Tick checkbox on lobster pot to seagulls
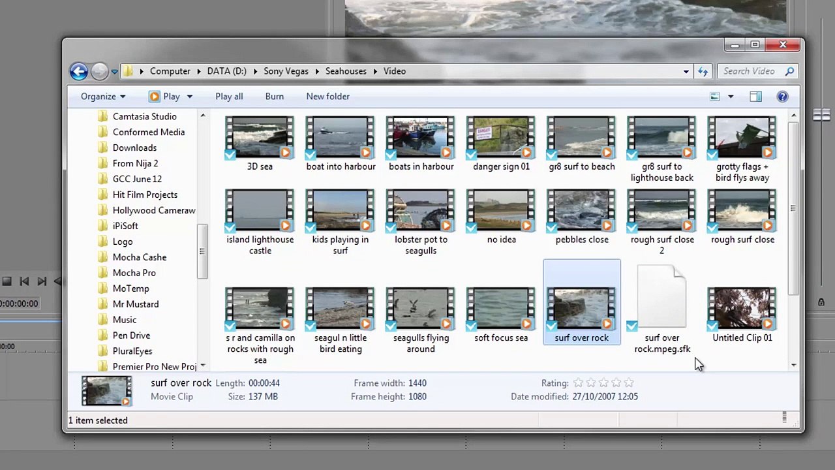835x470 pixels. 391,227
